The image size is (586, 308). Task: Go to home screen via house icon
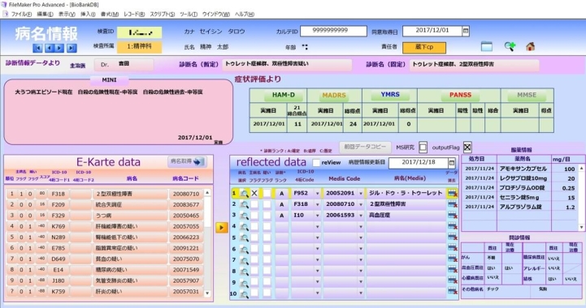(x=530, y=47)
